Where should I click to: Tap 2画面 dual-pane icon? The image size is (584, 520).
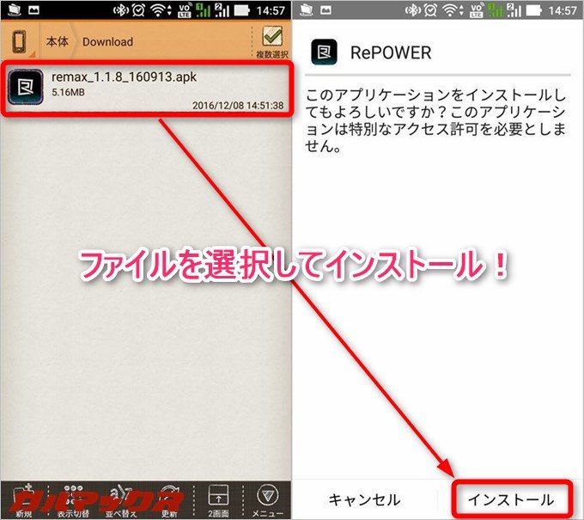(x=218, y=500)
